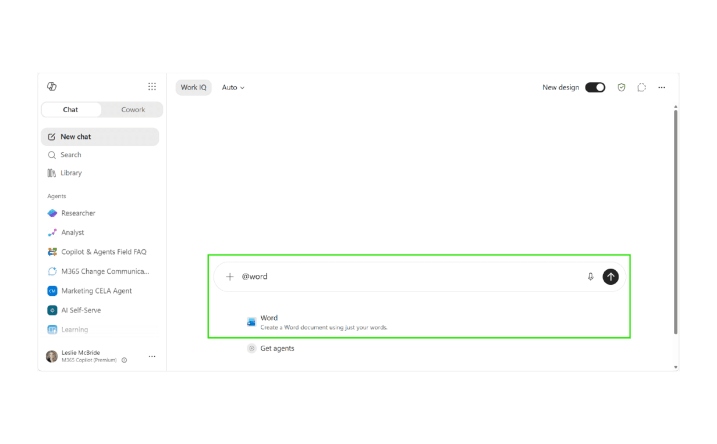Open the app launcher grid icon
717x444 pixels.
click(152, 87)
